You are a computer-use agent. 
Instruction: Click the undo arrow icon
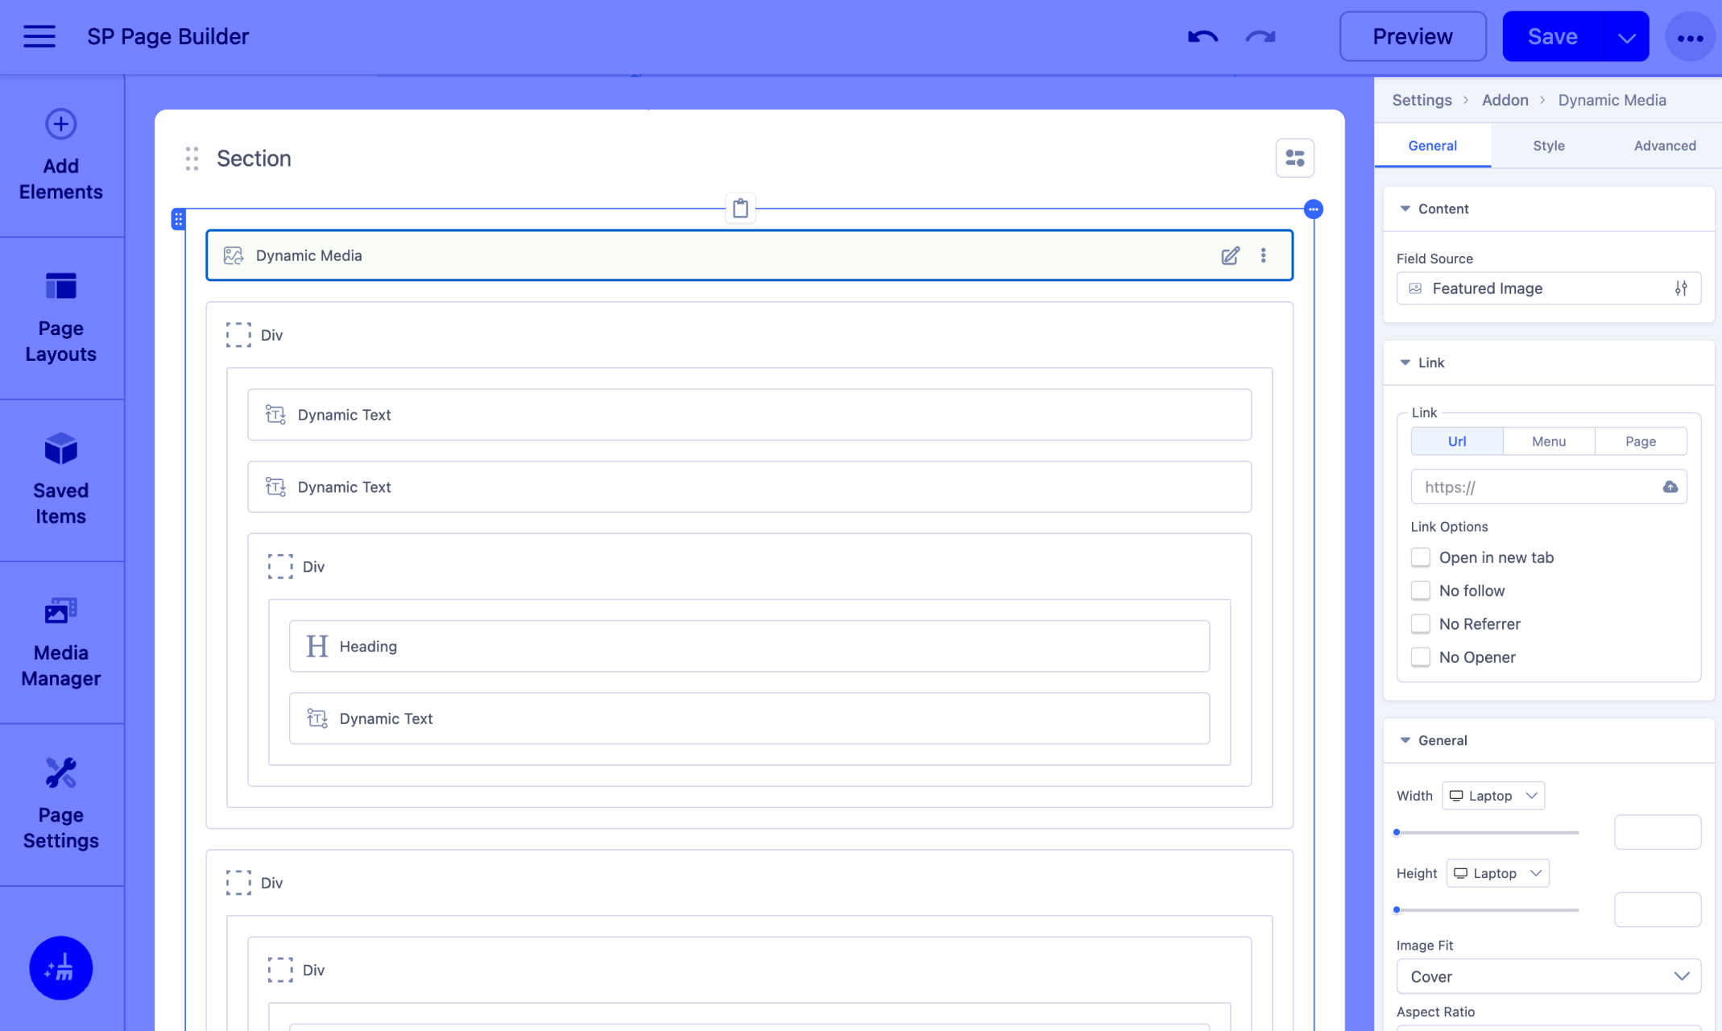1203,37
